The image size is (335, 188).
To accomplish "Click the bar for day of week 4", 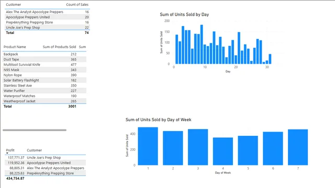I will pyautogui.click(x=223, y=151).
